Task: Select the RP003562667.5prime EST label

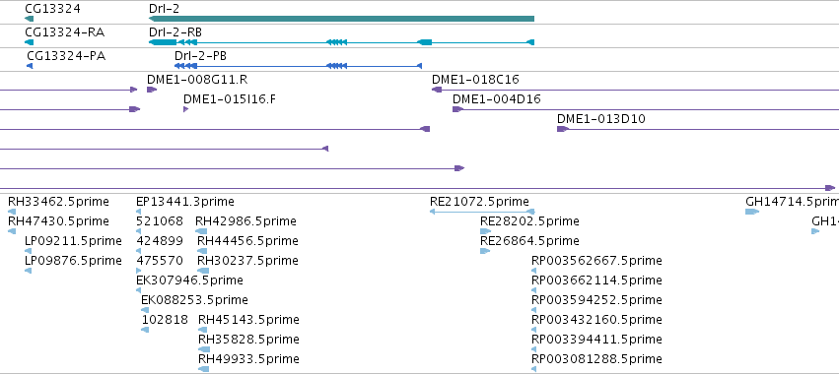Action: coord(596,261)
